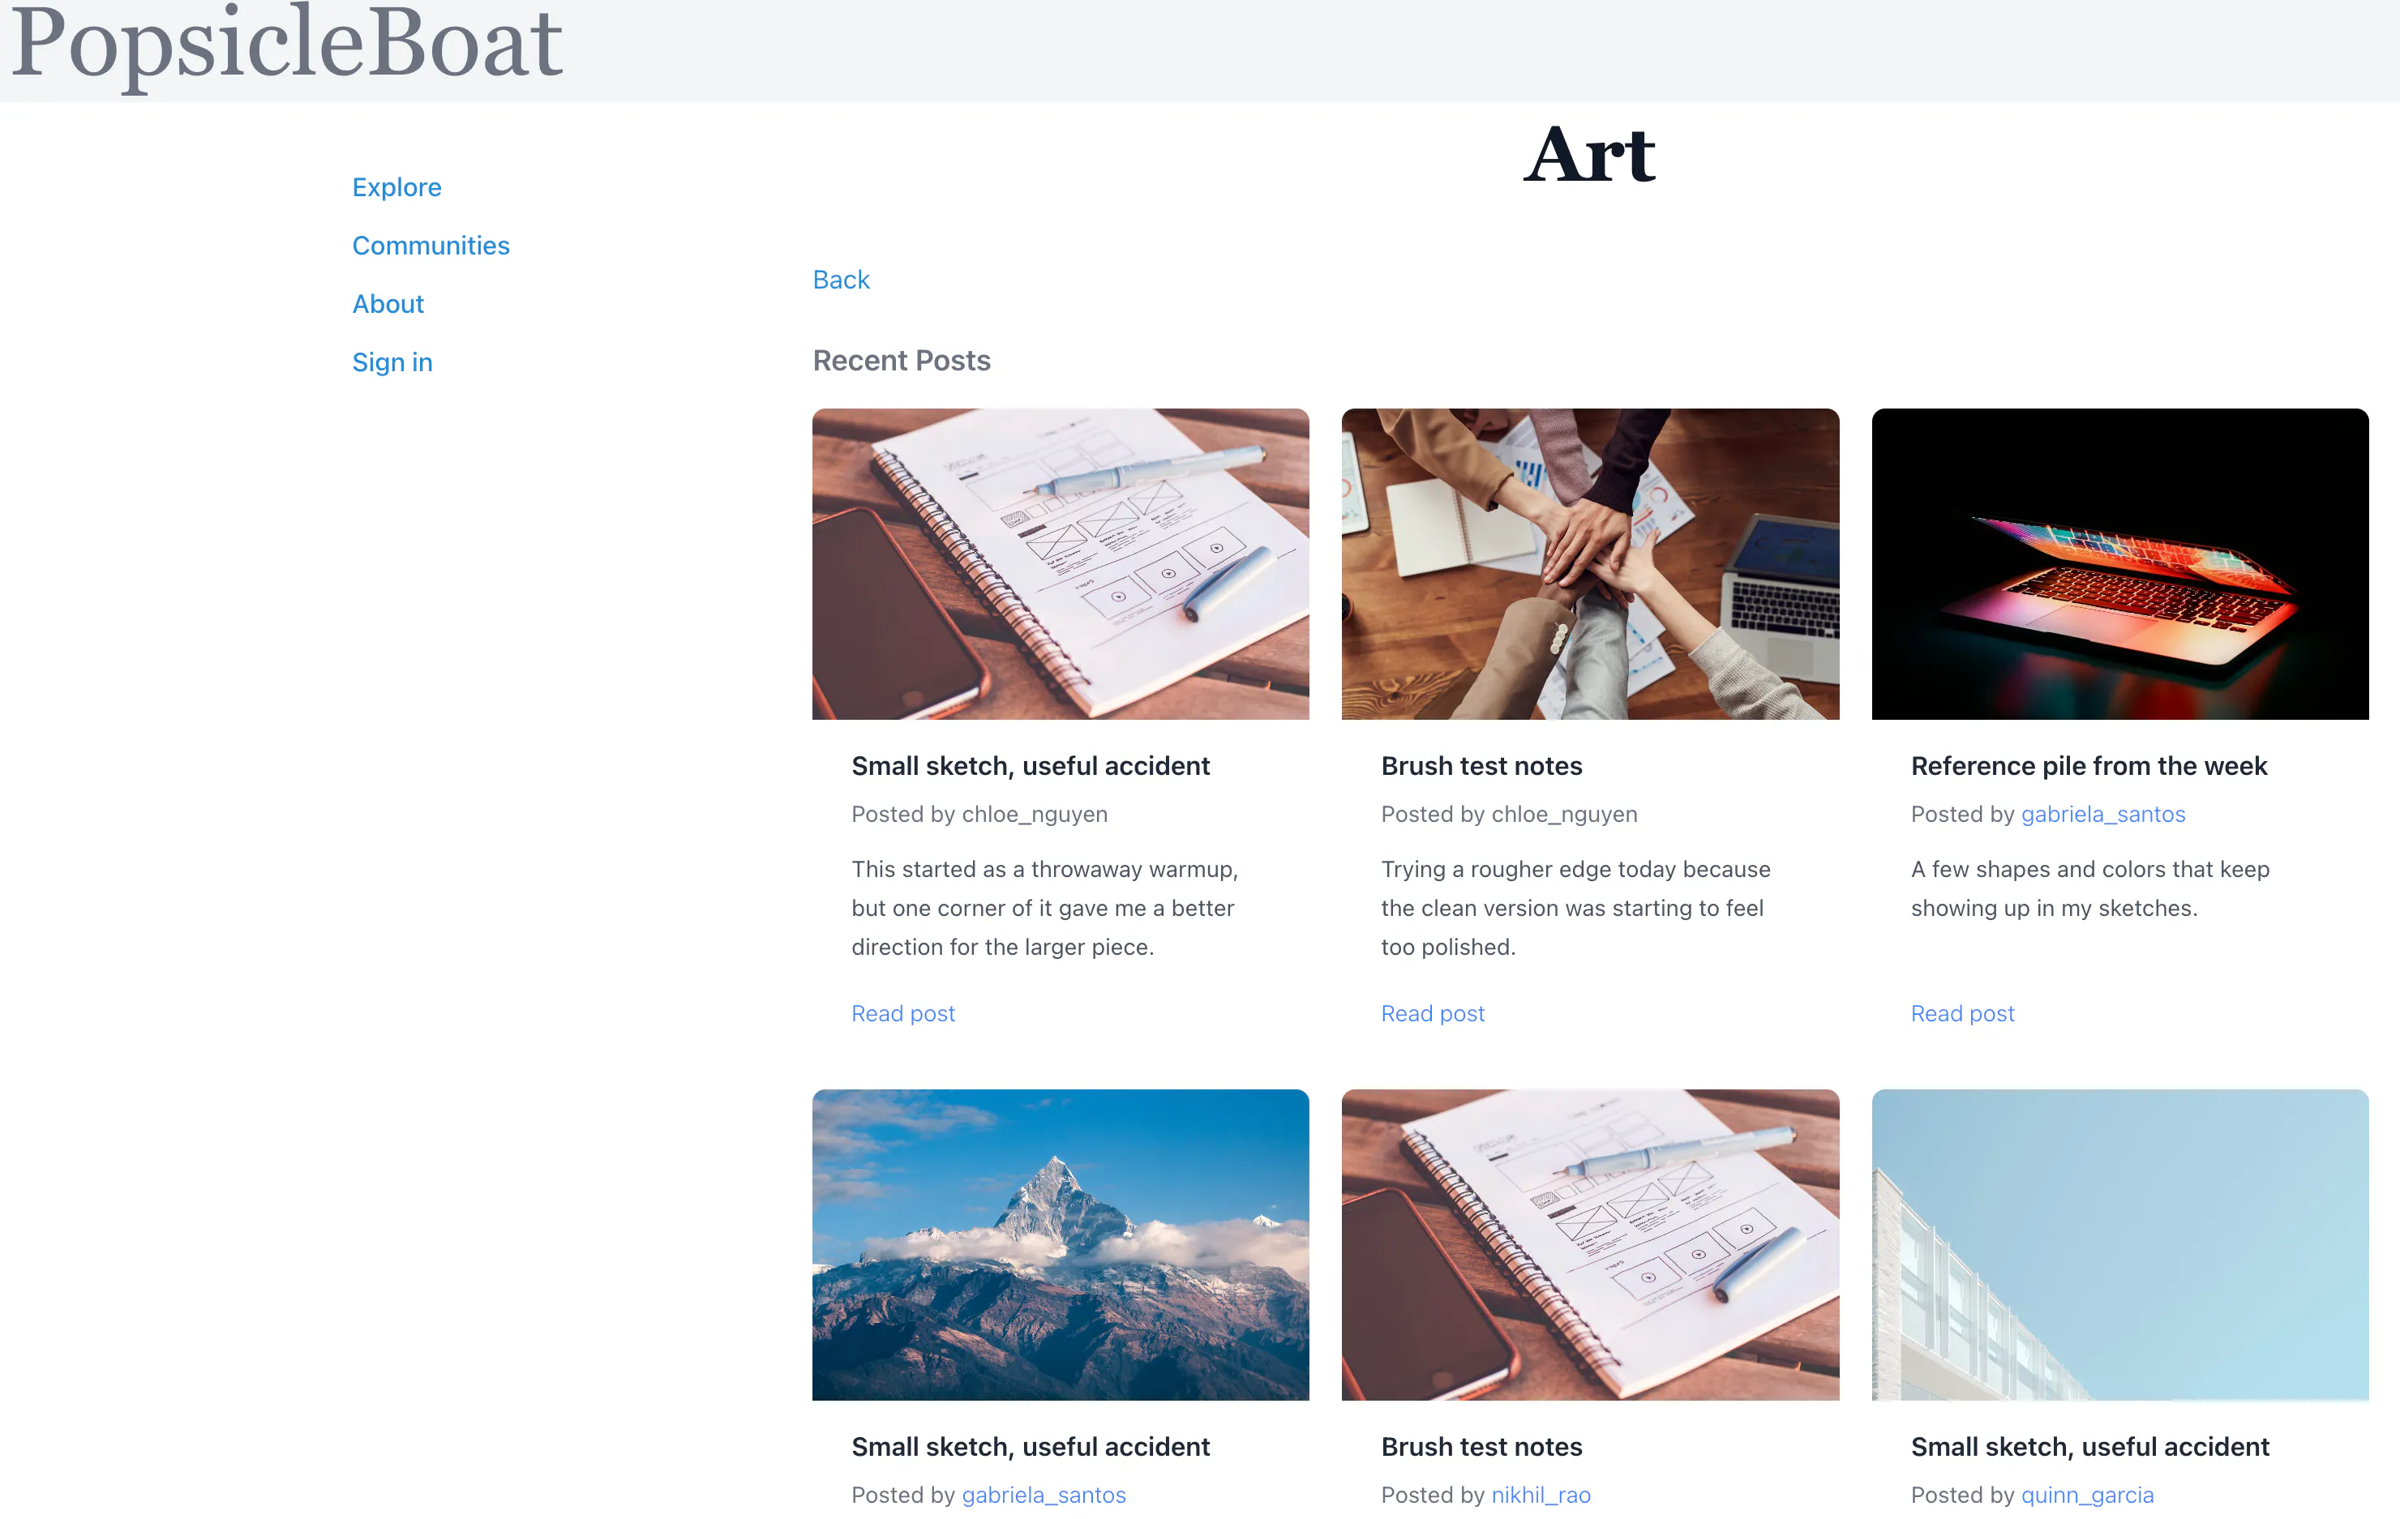The image size is (2400, 1519).
Task: Click the text starting 'This started as a throwaway warmup'
Action: (1044, 907)
